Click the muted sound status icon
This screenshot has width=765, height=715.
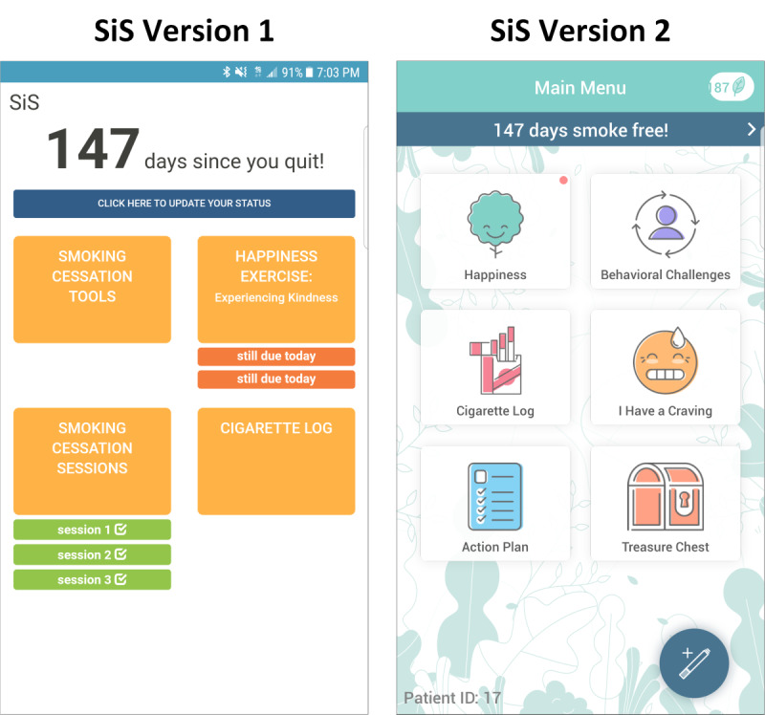point(241,73)
